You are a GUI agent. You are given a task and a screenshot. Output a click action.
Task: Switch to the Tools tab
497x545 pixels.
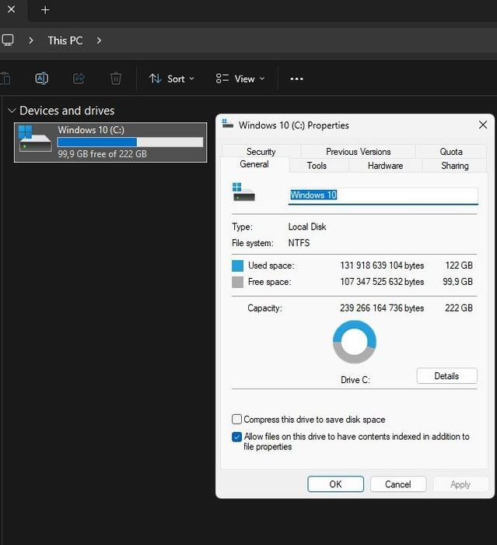pos(317,166)
